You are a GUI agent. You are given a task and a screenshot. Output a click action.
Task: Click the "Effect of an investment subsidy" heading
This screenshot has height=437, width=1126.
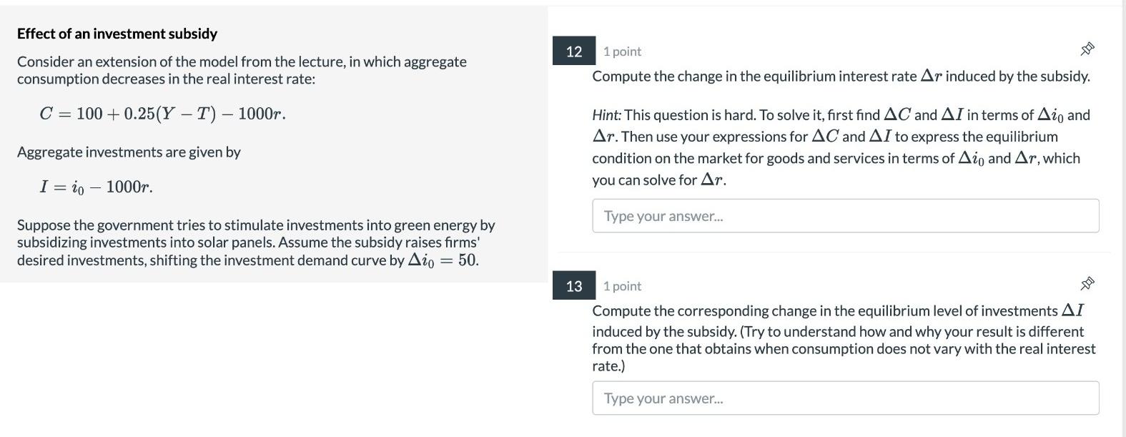click(x=117, y=34)
